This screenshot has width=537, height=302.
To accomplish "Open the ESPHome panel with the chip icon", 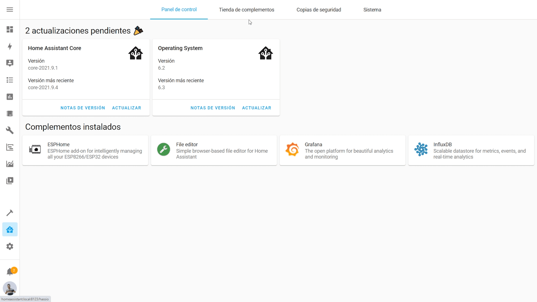I will [x=10, y=114].
